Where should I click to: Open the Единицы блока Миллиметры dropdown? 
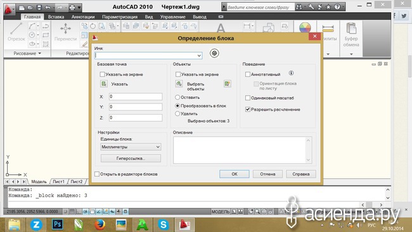[x=131, y=147]
